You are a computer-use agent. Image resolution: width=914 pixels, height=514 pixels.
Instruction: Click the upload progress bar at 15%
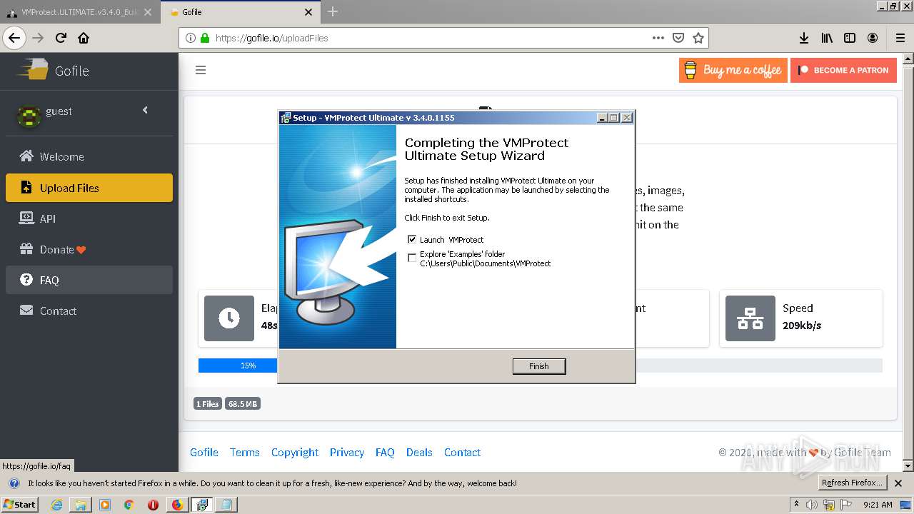(x=238, y=366)
